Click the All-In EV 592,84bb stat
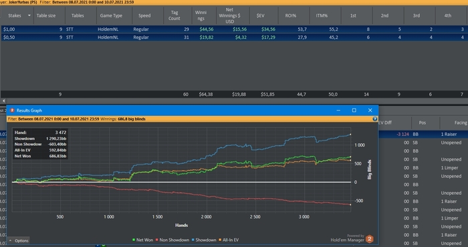Image resolution: width=468 pixels, height=247 pixels. point(40,150)
